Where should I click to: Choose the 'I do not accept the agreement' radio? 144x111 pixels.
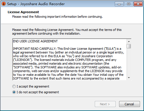[x=14, y=92]
